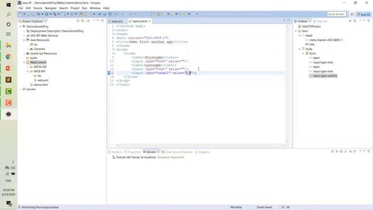The height and width of the screenshot is (210, 373).
Task: Collapse the Java Resources node
Action: pyautogui.click(x=24, y=40)
